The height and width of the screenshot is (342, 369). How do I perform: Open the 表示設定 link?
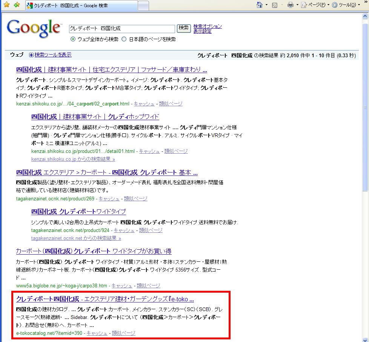click(202, 31)
